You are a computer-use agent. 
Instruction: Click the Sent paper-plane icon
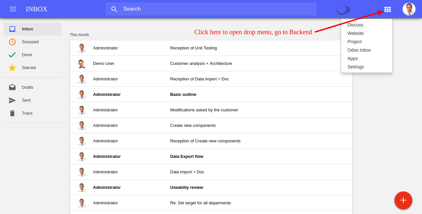click(x=12, y=100)
